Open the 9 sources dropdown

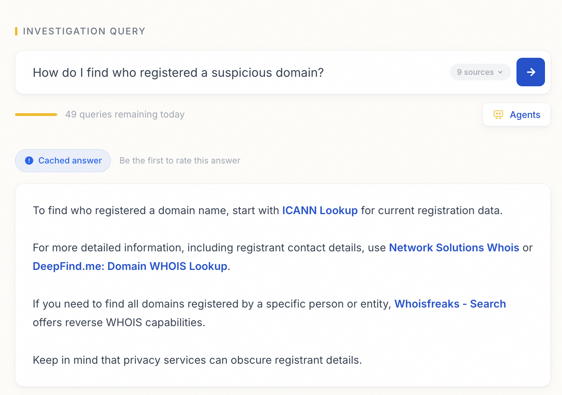(480, 72)
